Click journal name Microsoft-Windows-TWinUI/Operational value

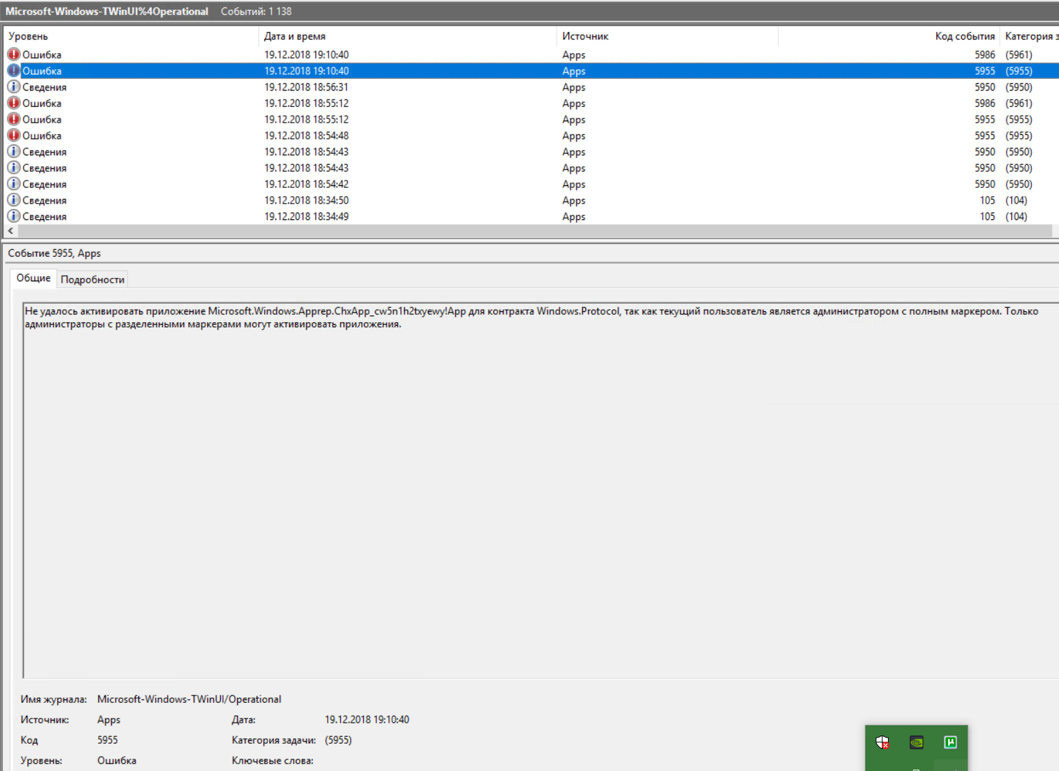[189, 699]
